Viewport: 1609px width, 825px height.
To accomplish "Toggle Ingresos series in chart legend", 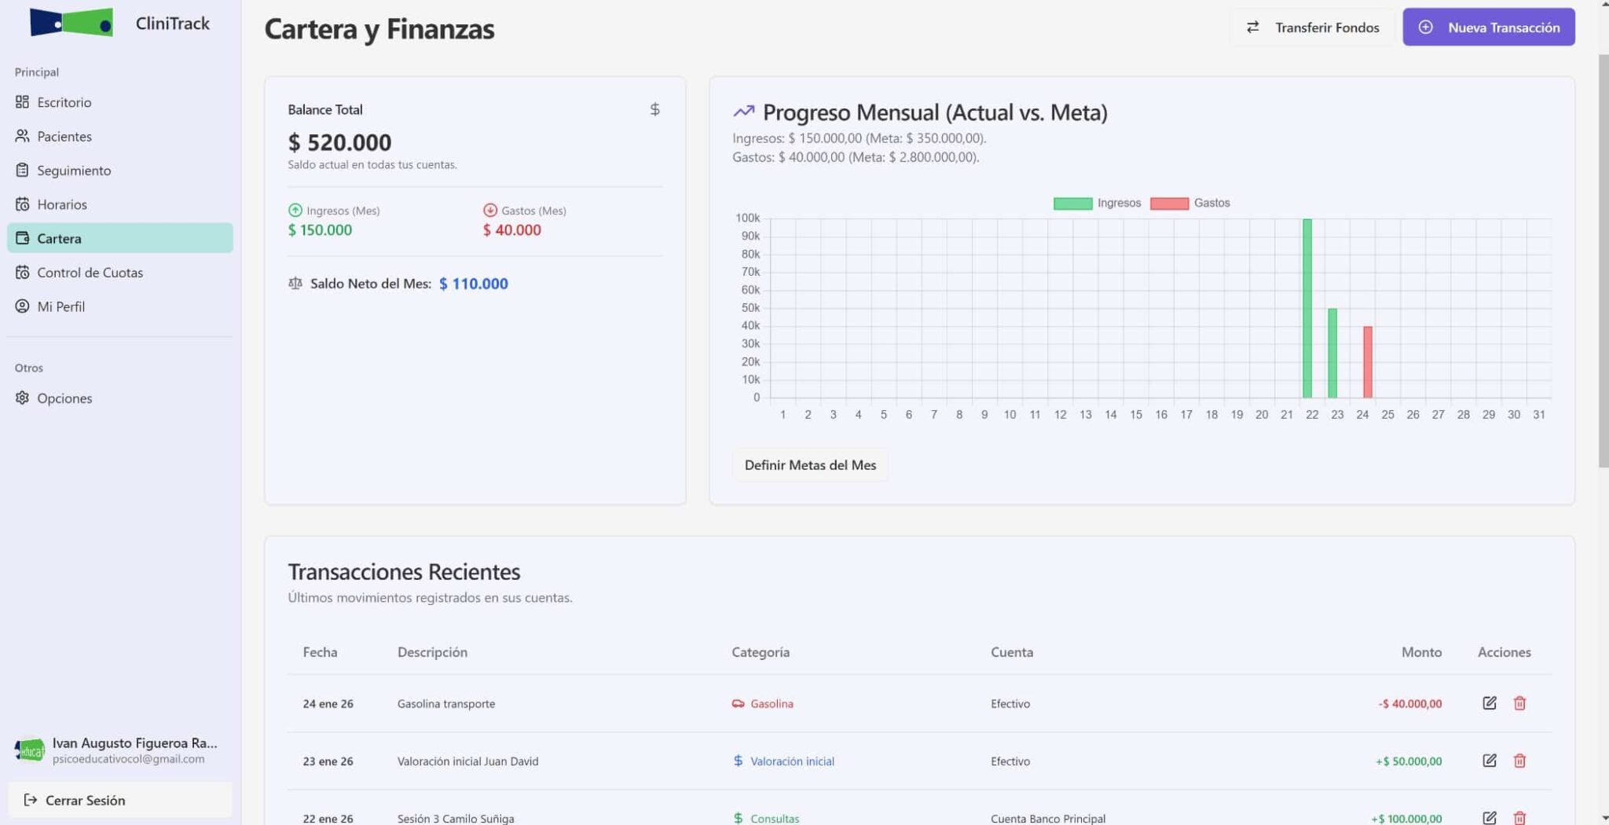I will (x=1097, y=203).
